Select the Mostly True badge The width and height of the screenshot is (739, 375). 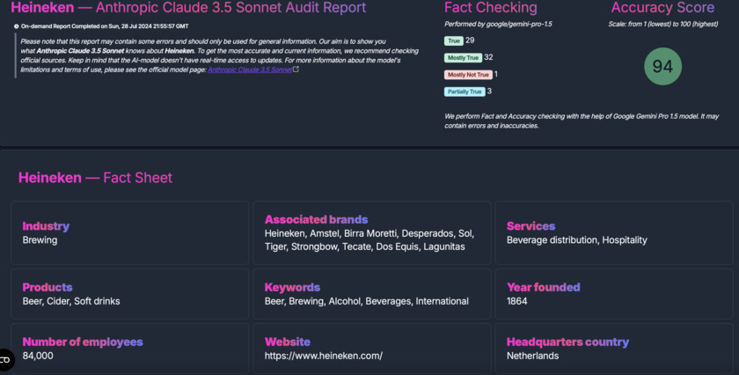[463, 58]
